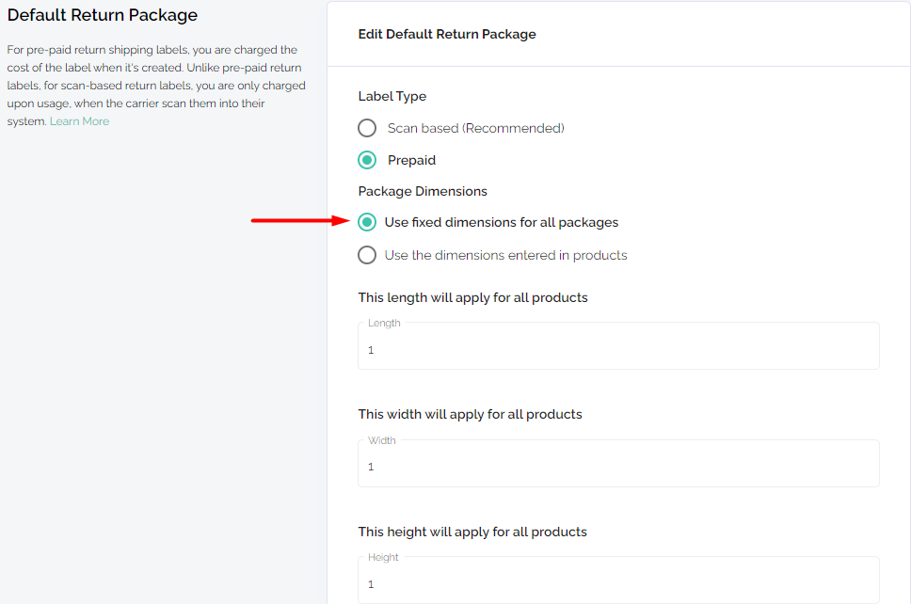The height and width of the screenshot is (604, 911).
Task: Select Use fixed dimensions for all packages
Action: point(367,223)
